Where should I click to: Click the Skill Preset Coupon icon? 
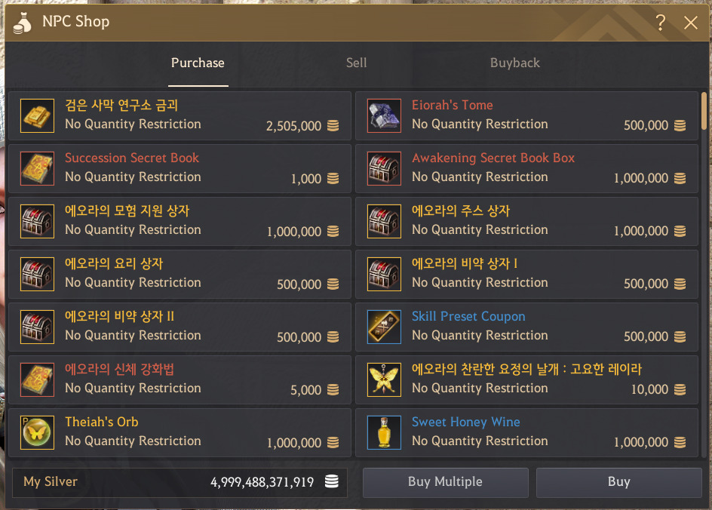(384, 327)
